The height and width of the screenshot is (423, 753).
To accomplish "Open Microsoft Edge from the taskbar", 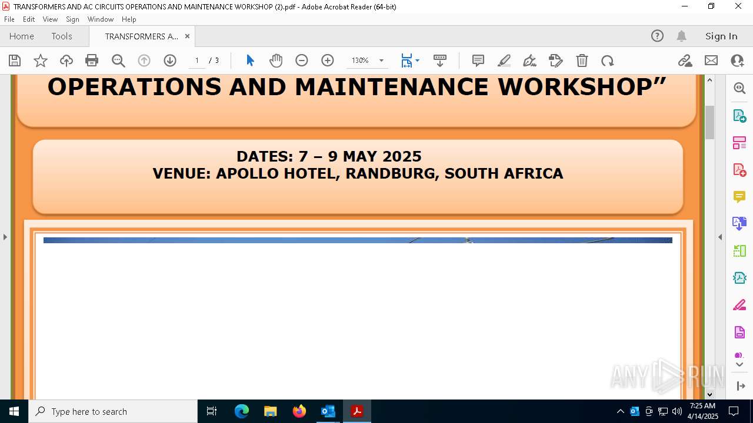I will (x=242, y=411).
